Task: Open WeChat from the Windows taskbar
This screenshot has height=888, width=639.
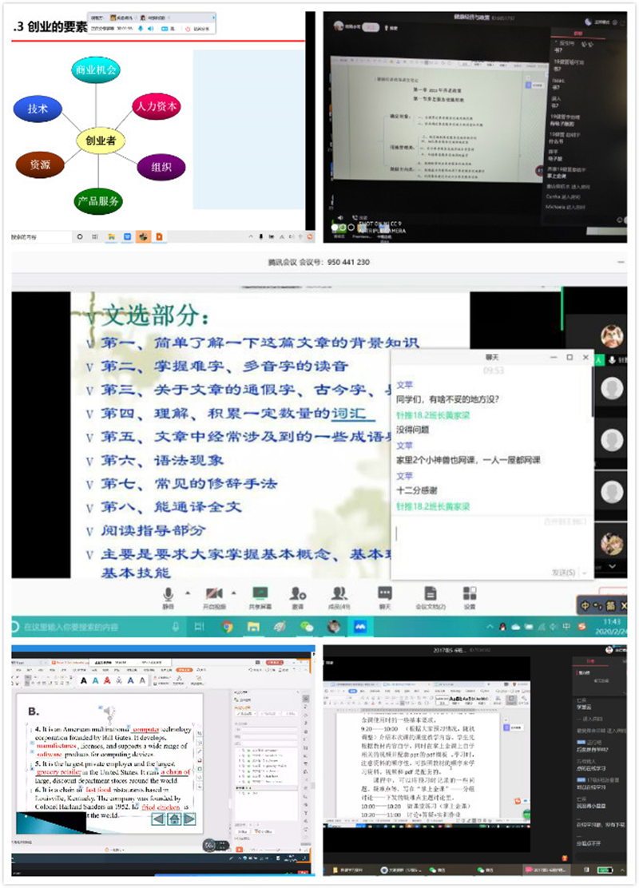Action: point(308,627)
